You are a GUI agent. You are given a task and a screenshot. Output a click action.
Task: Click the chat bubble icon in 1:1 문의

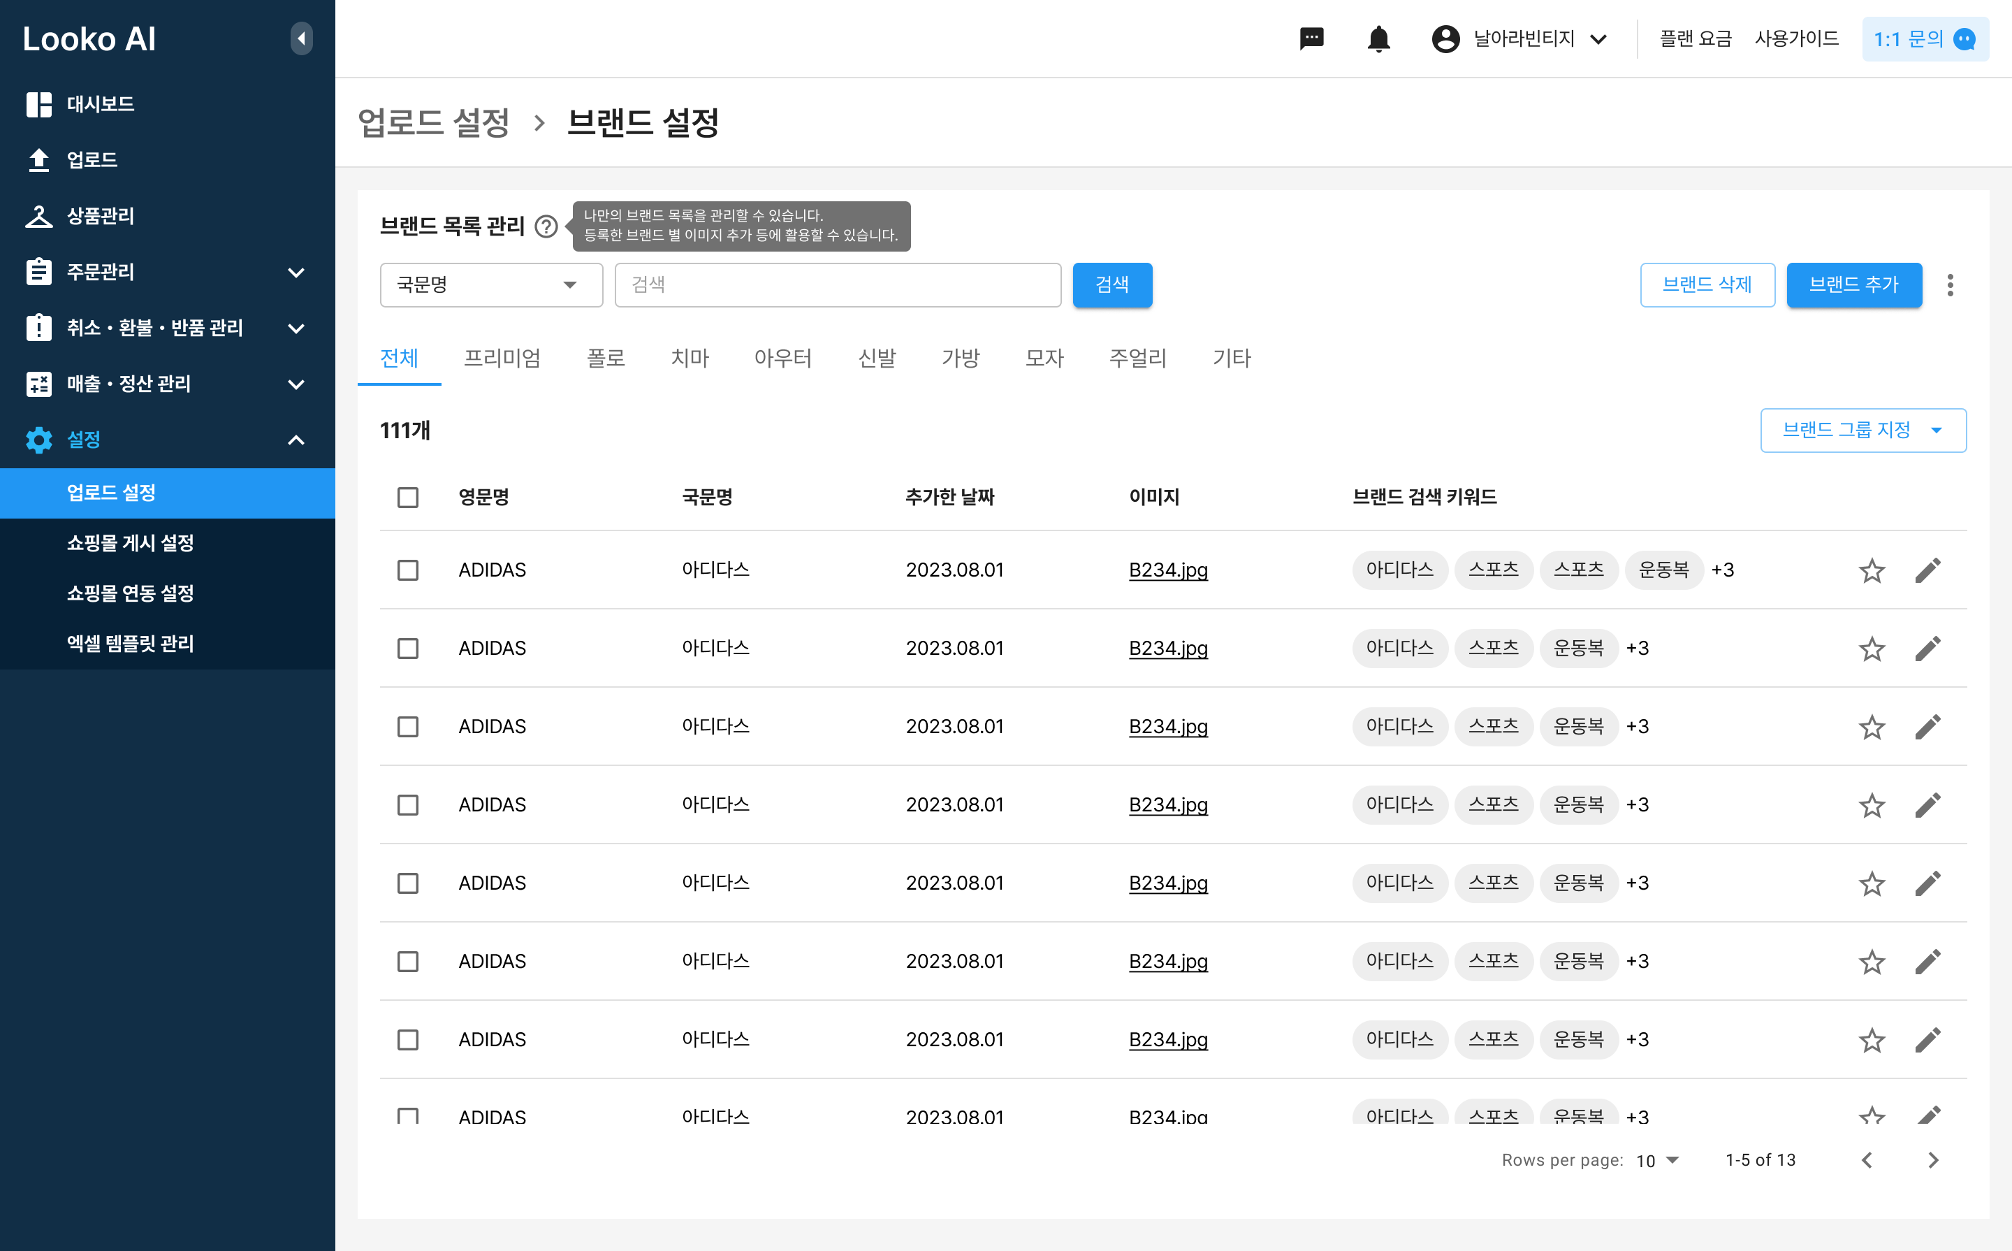[x=1964, y=39]
